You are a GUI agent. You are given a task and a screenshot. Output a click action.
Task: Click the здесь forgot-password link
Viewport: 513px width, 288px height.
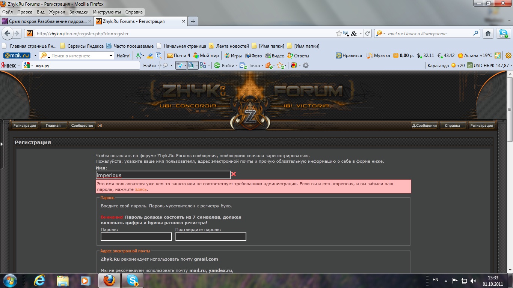click(x=141, y=189)
